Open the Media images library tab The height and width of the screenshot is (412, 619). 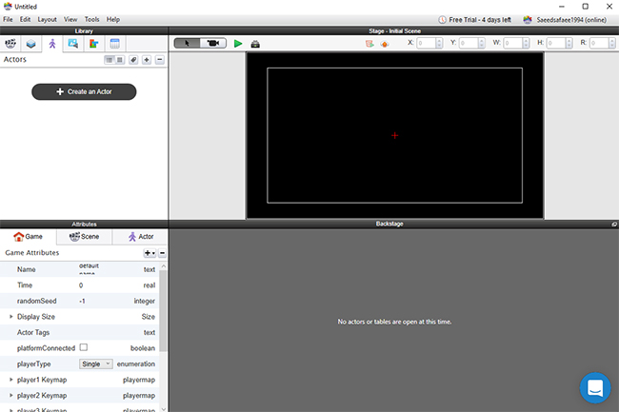point(73,44)
